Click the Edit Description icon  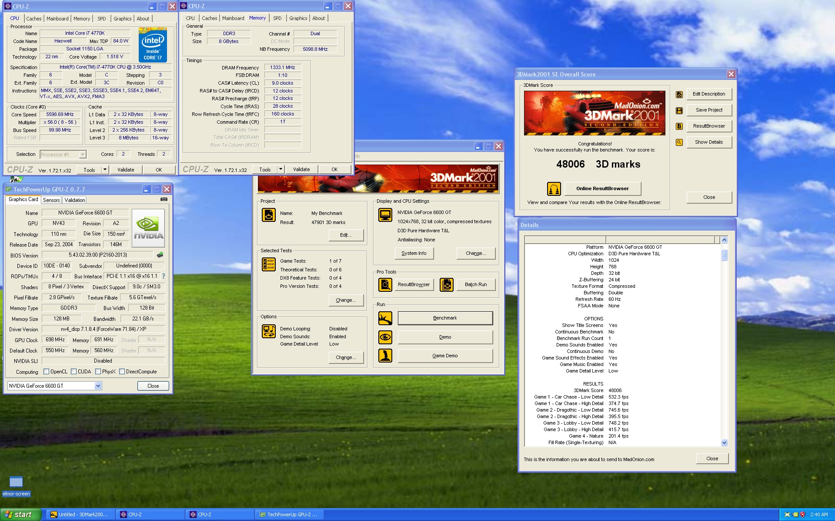679,95
